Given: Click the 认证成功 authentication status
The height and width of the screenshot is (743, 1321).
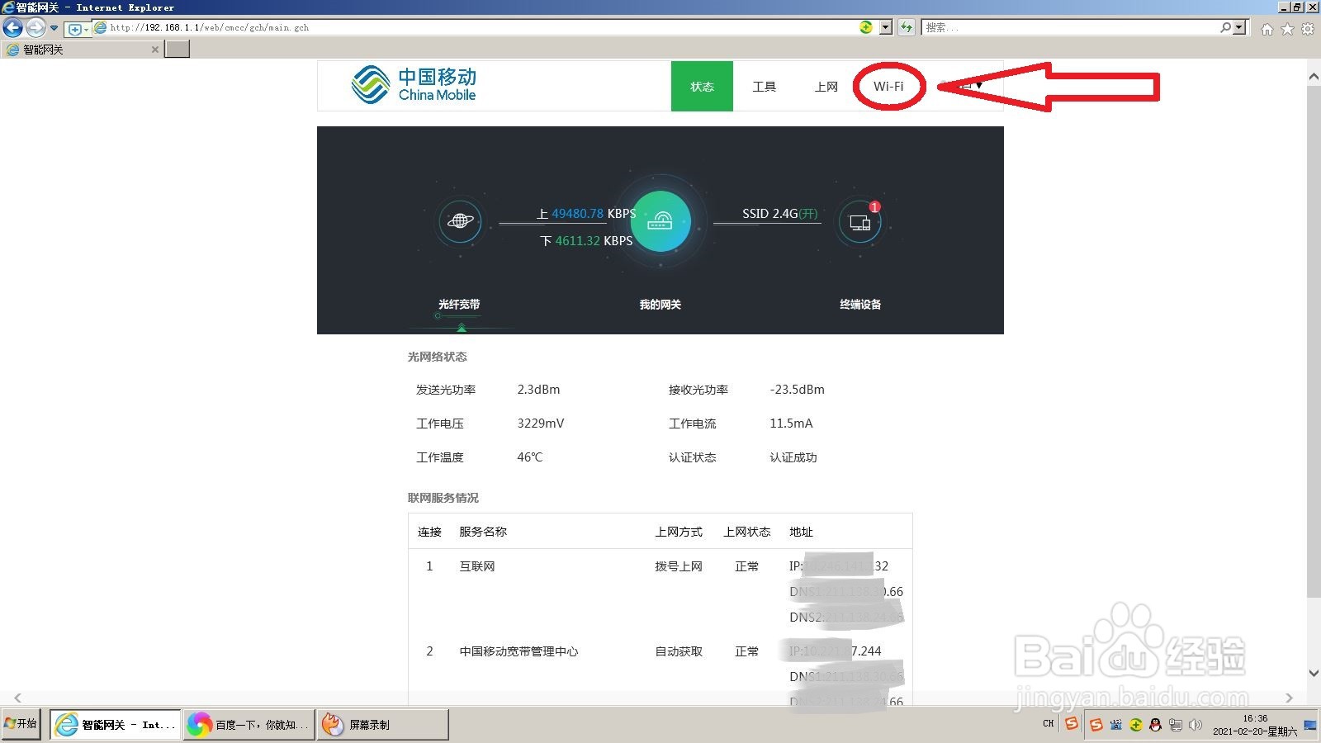Looking at the screenshot, I should 793,457.
